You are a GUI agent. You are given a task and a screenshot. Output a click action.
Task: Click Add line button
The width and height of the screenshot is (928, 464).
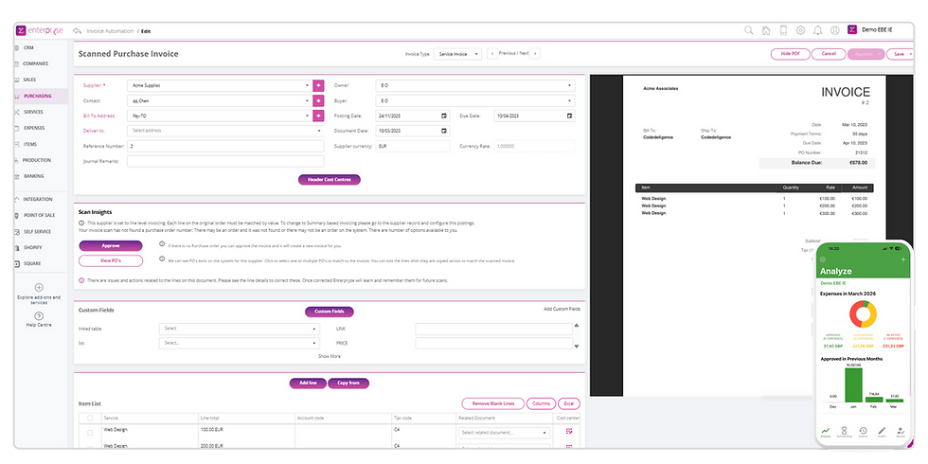pos(308,384)
